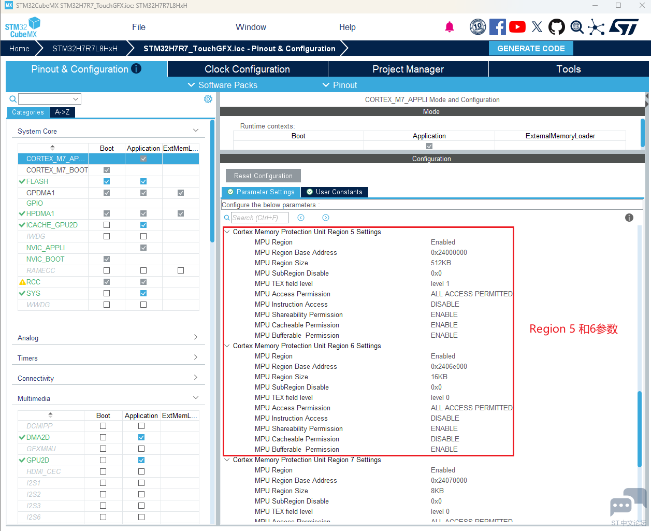Click the notification bell icon

pos(450,27)
